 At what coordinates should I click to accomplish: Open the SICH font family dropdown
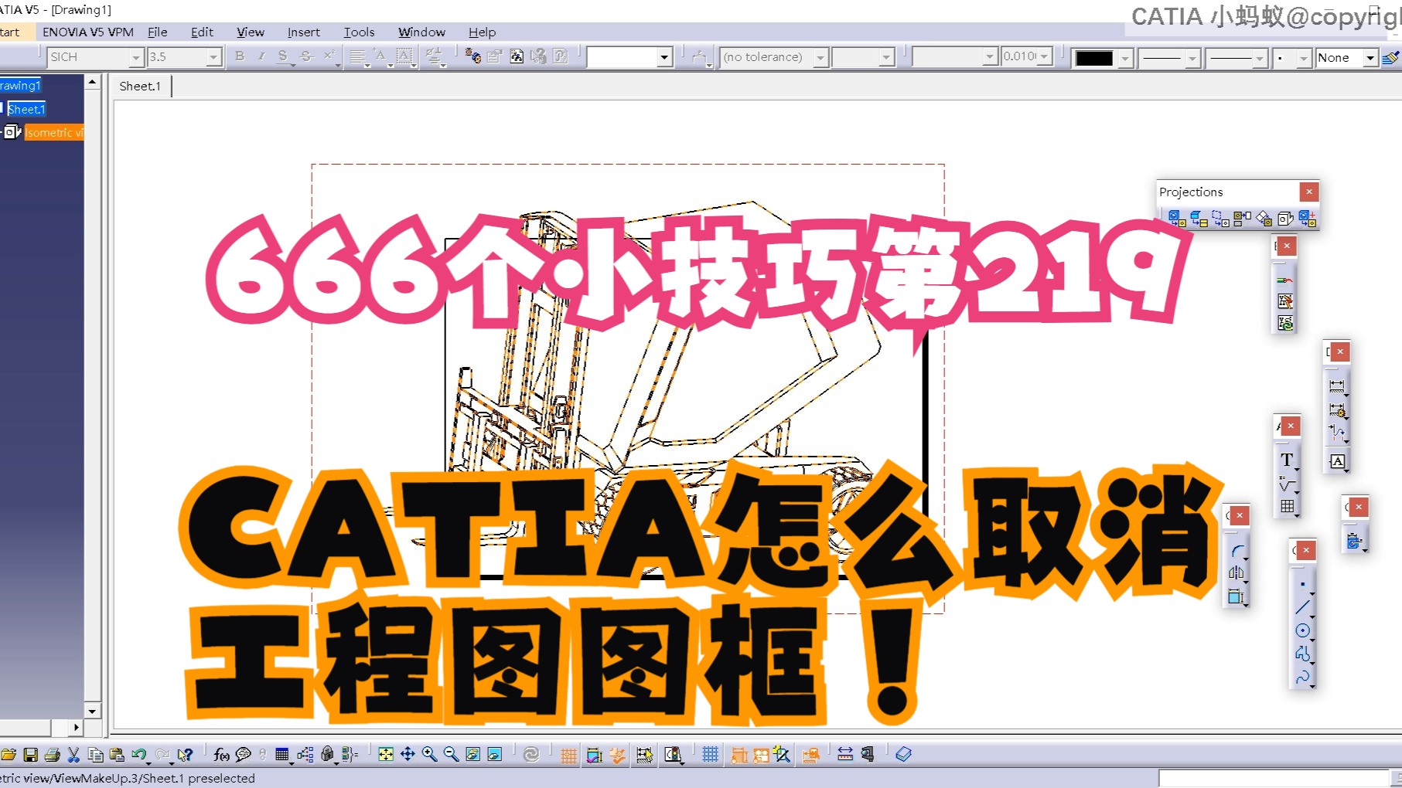[x=137, y=57]
